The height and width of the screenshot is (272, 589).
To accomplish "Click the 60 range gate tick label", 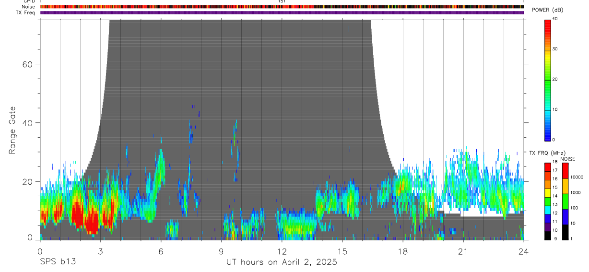I will tap(27, 64).
